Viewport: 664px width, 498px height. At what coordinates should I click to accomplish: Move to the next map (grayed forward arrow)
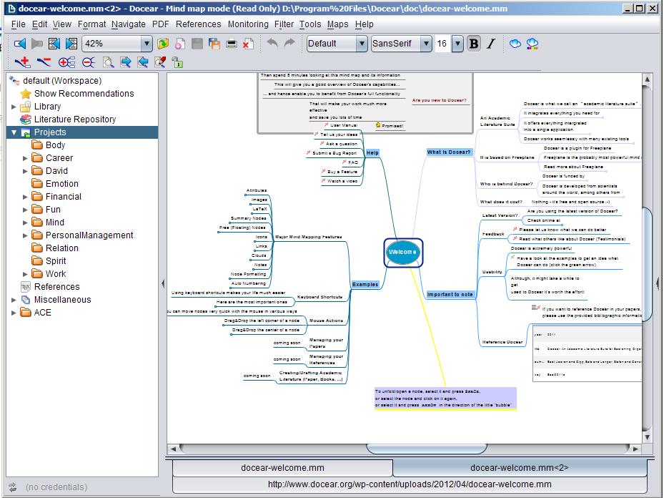pos(37,44)
